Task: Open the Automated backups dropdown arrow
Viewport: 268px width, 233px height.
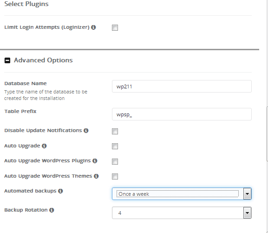Action: tap(247, 194)
